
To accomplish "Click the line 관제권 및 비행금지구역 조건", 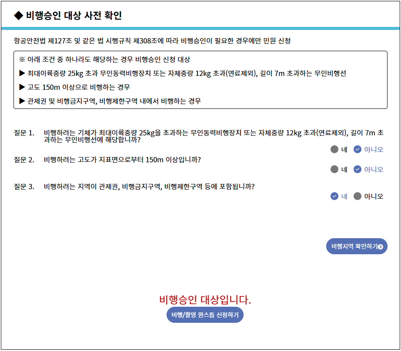I will click(x=110, y=101).
